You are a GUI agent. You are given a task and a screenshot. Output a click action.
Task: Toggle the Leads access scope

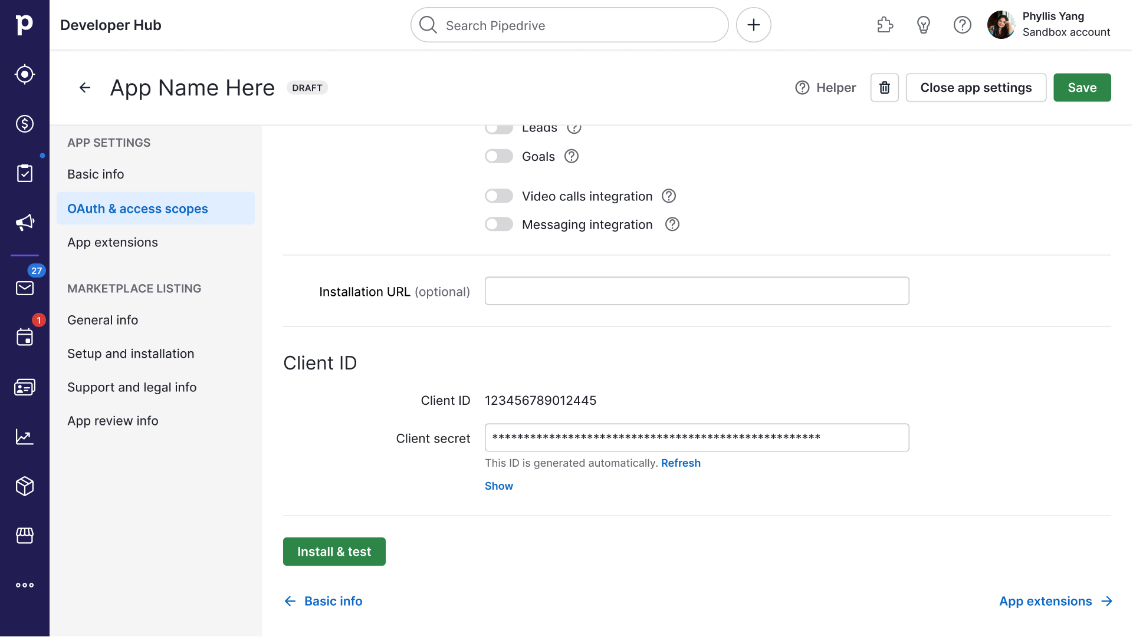(x=499, y=127)
